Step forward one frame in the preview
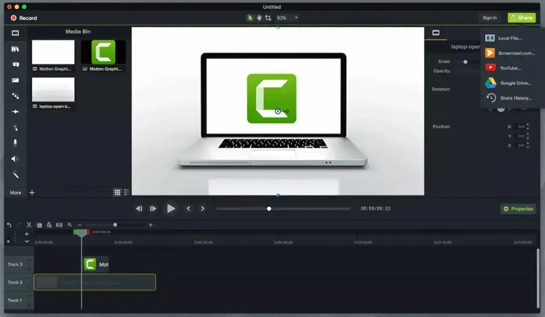Viewport: 545px width, 317px height. [153, 208]
